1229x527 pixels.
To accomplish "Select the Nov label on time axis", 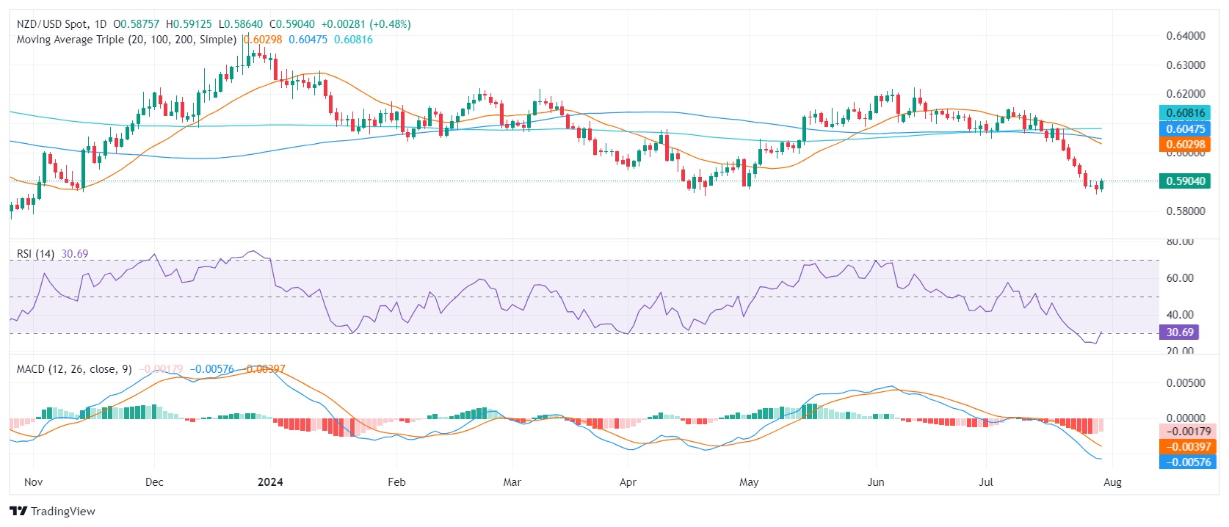I will (33, 482).
